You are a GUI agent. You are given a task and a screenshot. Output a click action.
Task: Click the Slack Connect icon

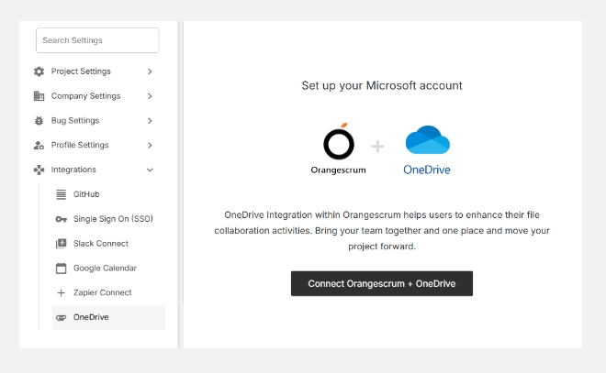pyautogui.click(x=62, y=244)
